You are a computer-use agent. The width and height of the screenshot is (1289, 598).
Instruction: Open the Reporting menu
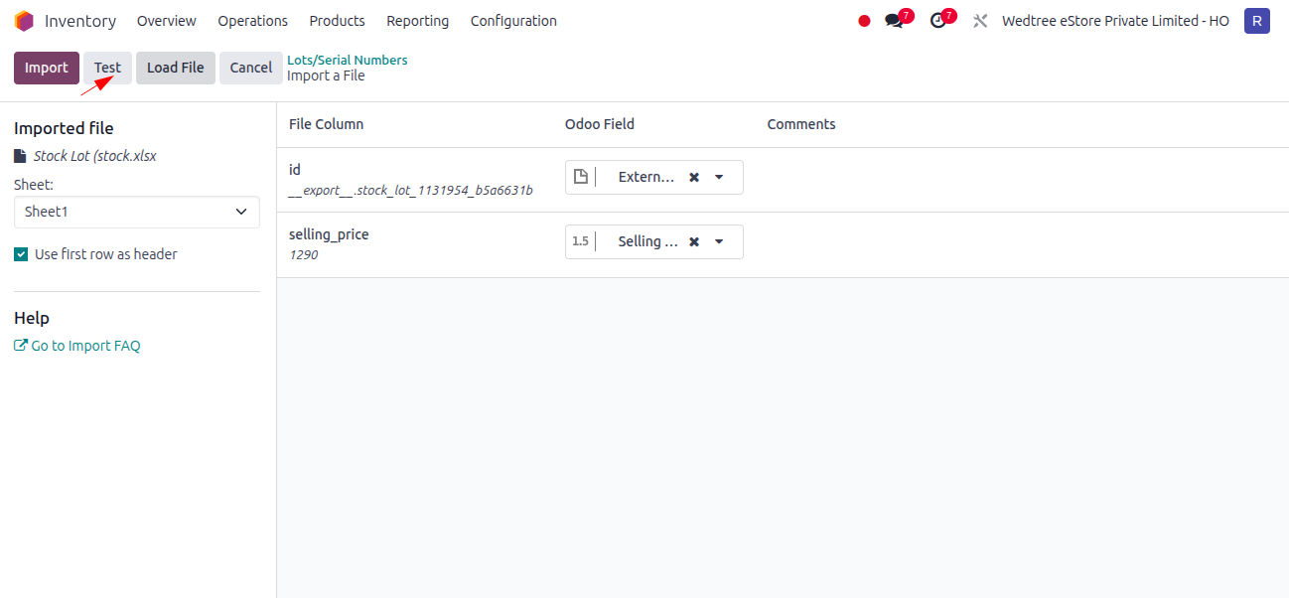coord(417,21)
